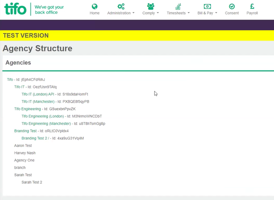The image size is (274, 200).
Task: Click the Comply people icon
Action: pyautogui.click(x=150, y=6)
